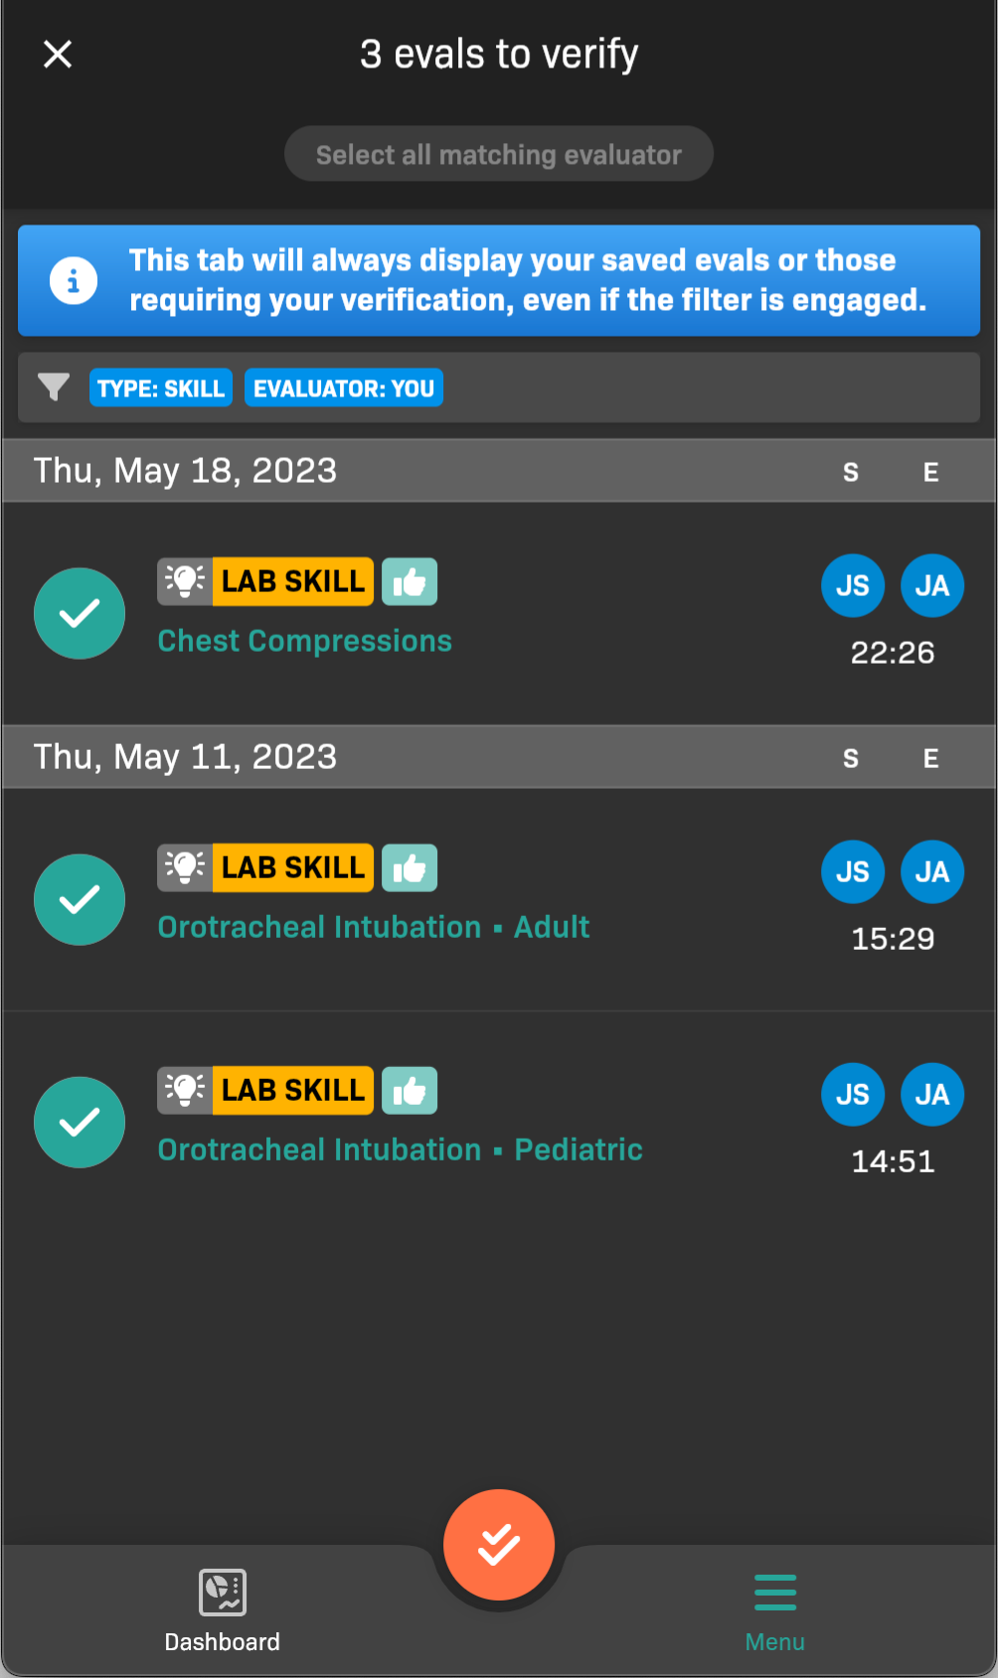Toggle the Chest Compressions checkmark selection

80,613
